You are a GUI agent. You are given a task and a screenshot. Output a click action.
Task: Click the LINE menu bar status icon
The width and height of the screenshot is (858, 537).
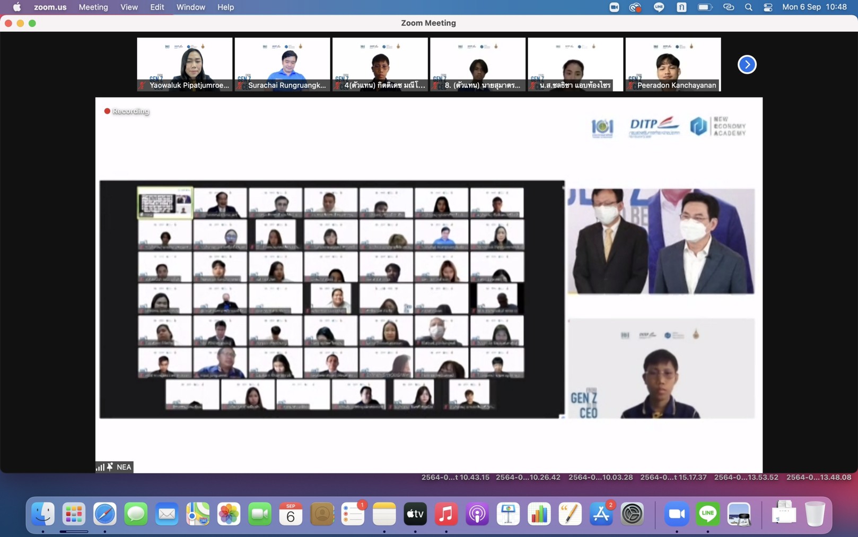(659, 7)
